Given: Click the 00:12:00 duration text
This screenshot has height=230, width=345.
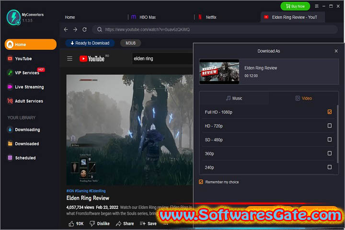Looking at the screenshot, I should point(251,76).
